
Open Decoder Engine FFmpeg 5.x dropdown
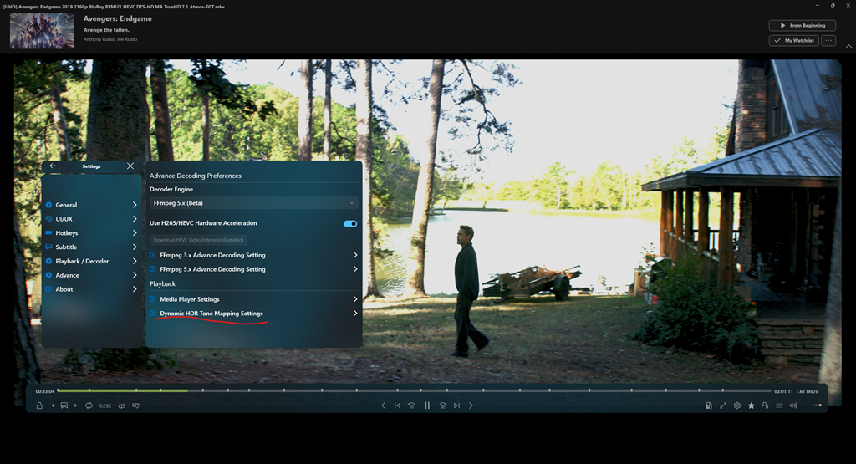[x=254, y=203]
